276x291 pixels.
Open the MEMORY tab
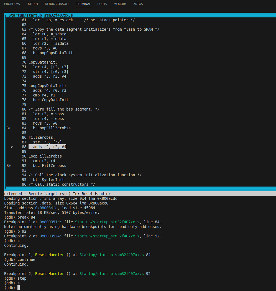click(120, 4)
